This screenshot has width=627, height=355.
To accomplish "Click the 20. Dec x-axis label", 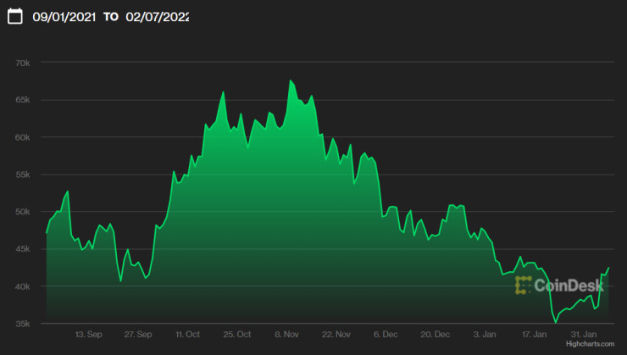I will tap(435, 335).
